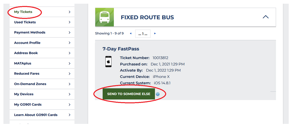Click the Account Profile chevron arrow

(x=70, y=43)
